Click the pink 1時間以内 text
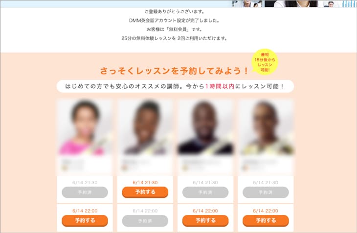This screenshot has width=357, height=233. coord(220,86)
